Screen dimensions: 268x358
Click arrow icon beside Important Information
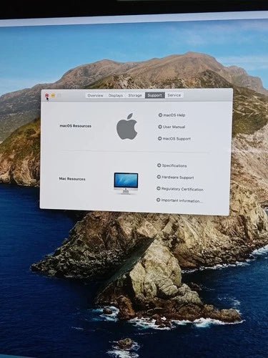pos(158,200)
